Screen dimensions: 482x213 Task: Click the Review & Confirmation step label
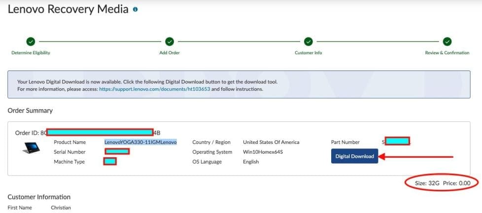[447, 53]
